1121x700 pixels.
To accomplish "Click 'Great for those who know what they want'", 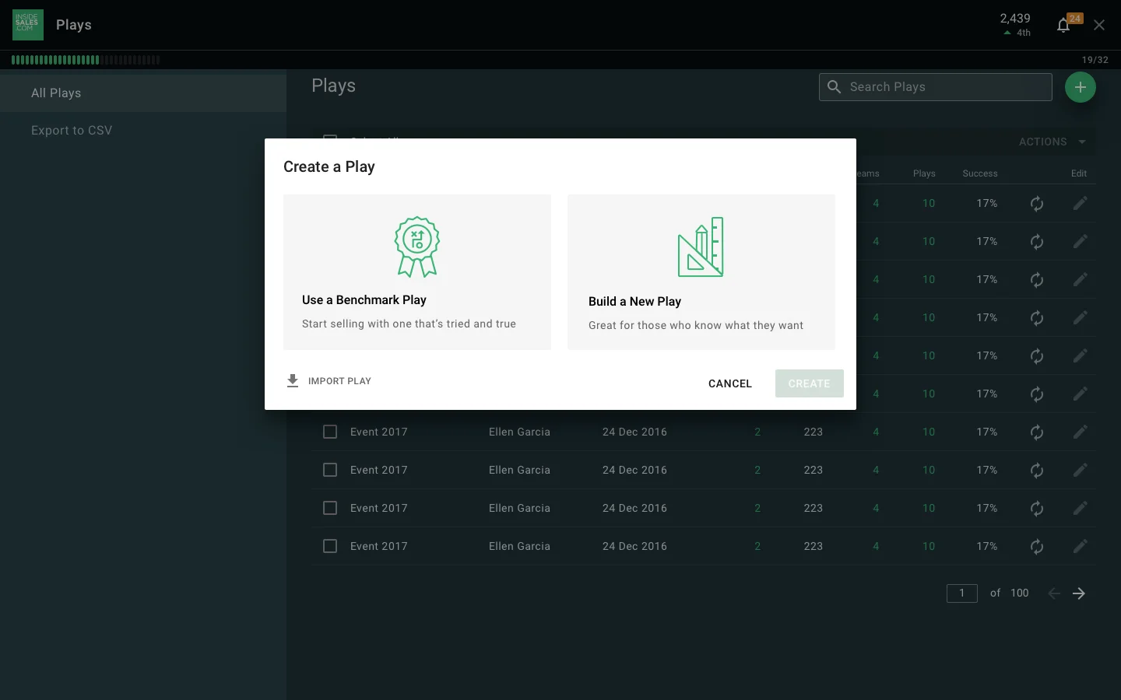I will (696, 326).
